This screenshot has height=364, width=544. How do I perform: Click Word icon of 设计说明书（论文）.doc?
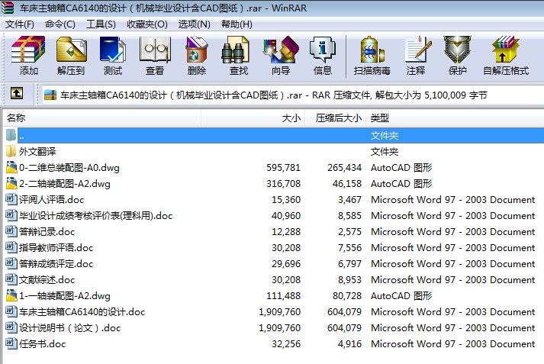coord(11,327)
